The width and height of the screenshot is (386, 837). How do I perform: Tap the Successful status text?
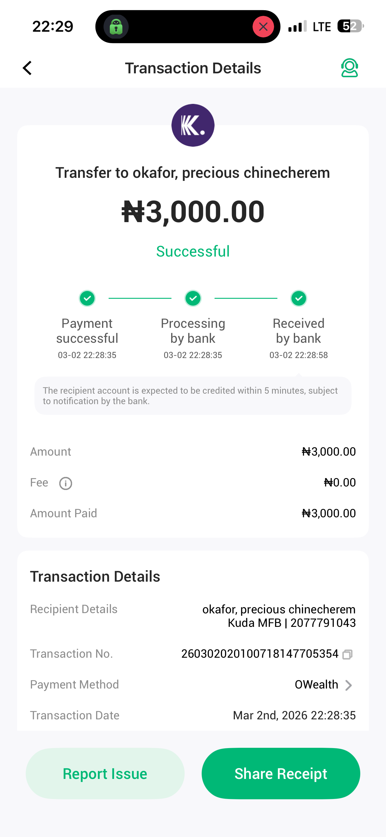(x=193, y=251)
